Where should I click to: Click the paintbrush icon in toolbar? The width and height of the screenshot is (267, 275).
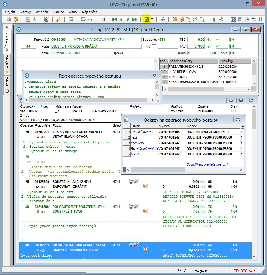[59, 19]
